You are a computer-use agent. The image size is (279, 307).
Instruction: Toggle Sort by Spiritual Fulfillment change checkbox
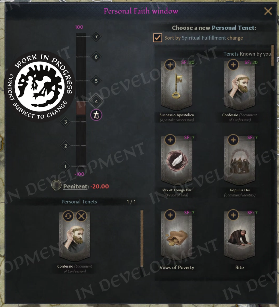(x=157, y=38)
